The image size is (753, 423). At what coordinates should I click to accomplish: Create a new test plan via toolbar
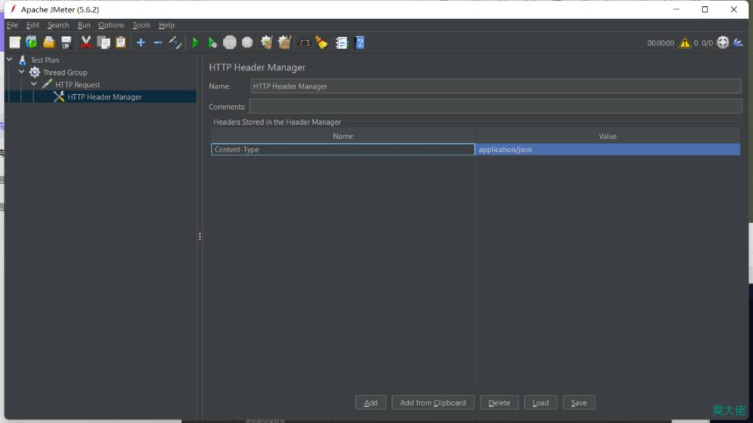click(15, 43)
